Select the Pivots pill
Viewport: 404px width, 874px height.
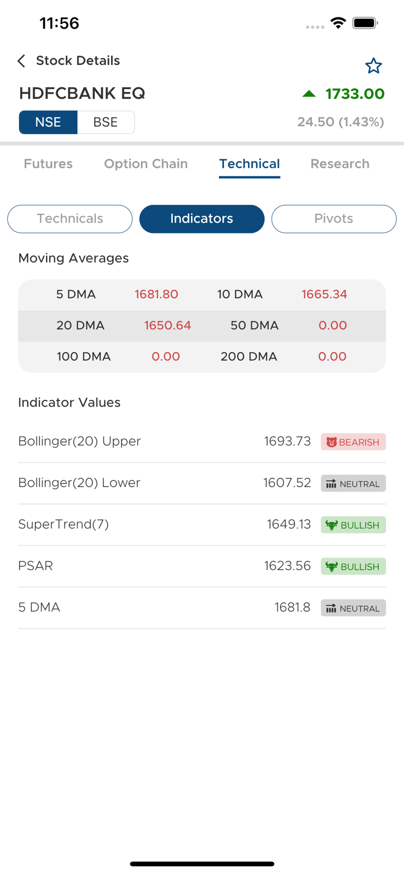[334, 219]
